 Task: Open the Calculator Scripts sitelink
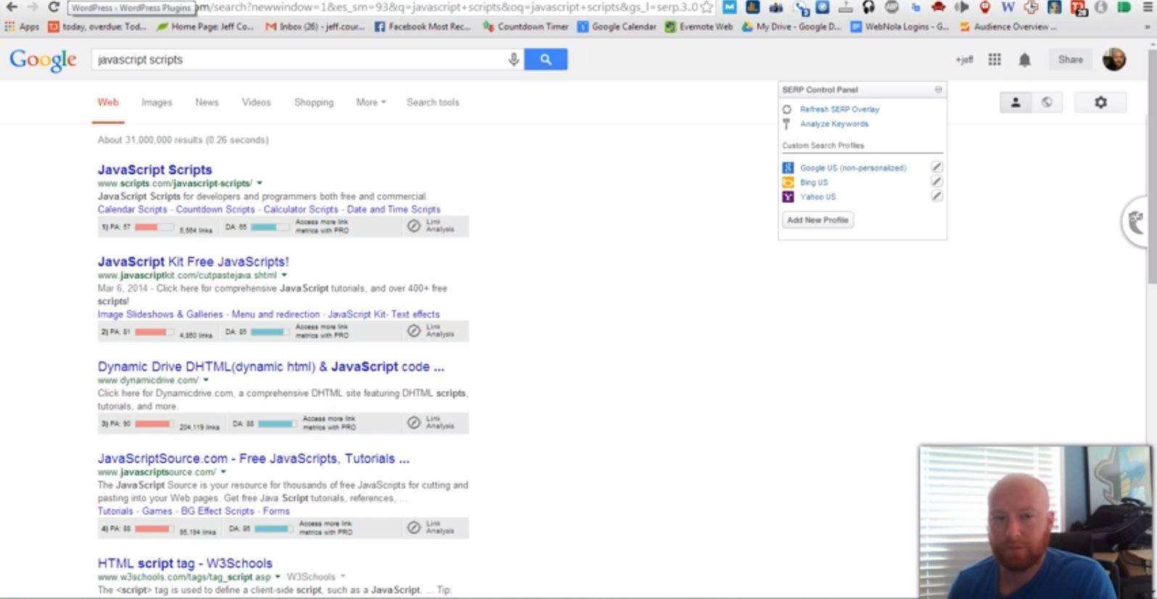coord(301,209)
